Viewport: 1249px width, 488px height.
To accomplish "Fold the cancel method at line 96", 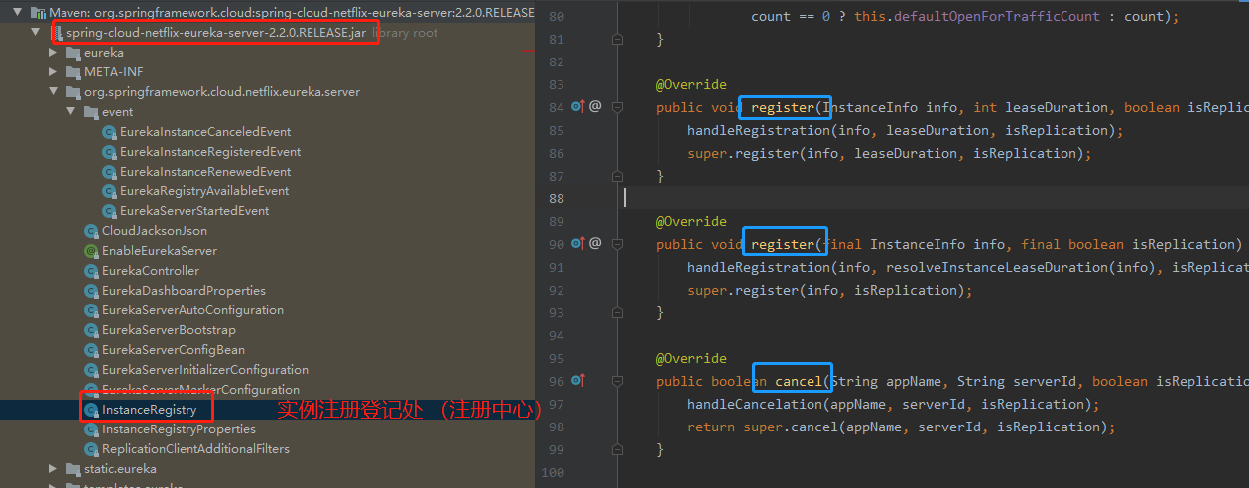I will click(617, 381).
